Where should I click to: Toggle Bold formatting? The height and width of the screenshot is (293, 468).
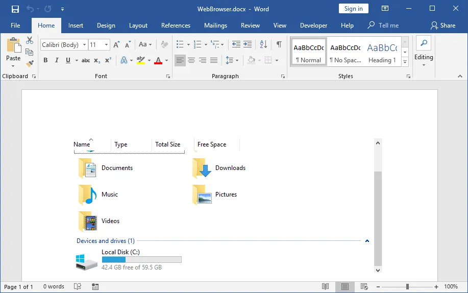45,60
